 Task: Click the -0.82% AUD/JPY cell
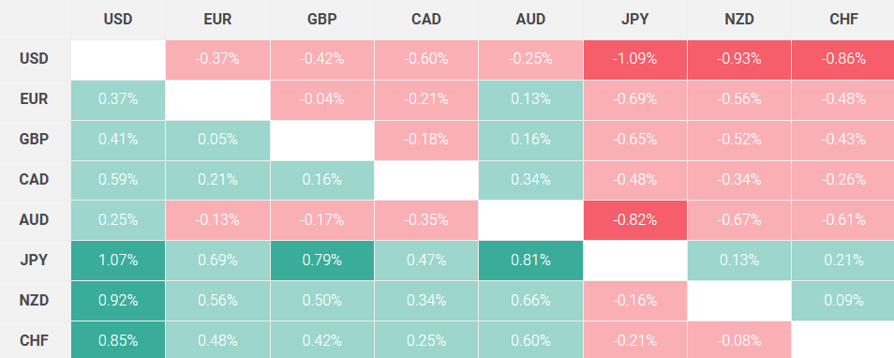635,220
